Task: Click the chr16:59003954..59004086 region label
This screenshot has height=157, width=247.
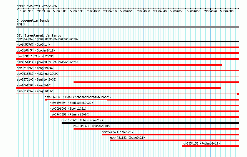Action: pos(37,6)
